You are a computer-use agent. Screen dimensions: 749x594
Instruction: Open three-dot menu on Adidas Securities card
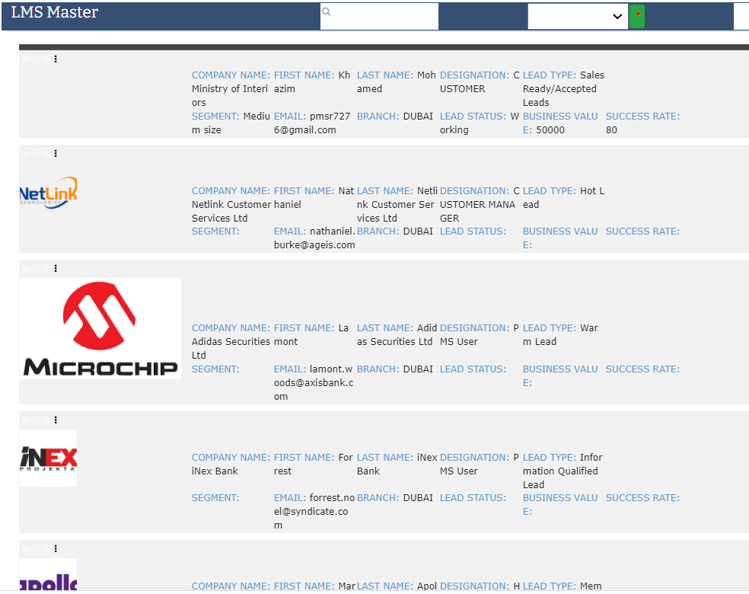(x=56, y=268)
